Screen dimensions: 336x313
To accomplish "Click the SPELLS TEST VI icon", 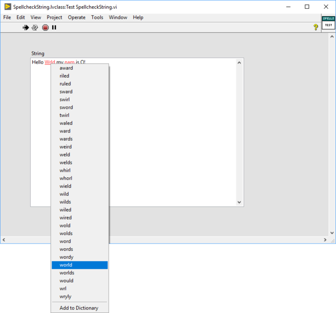I will click(x=328, y=23).
